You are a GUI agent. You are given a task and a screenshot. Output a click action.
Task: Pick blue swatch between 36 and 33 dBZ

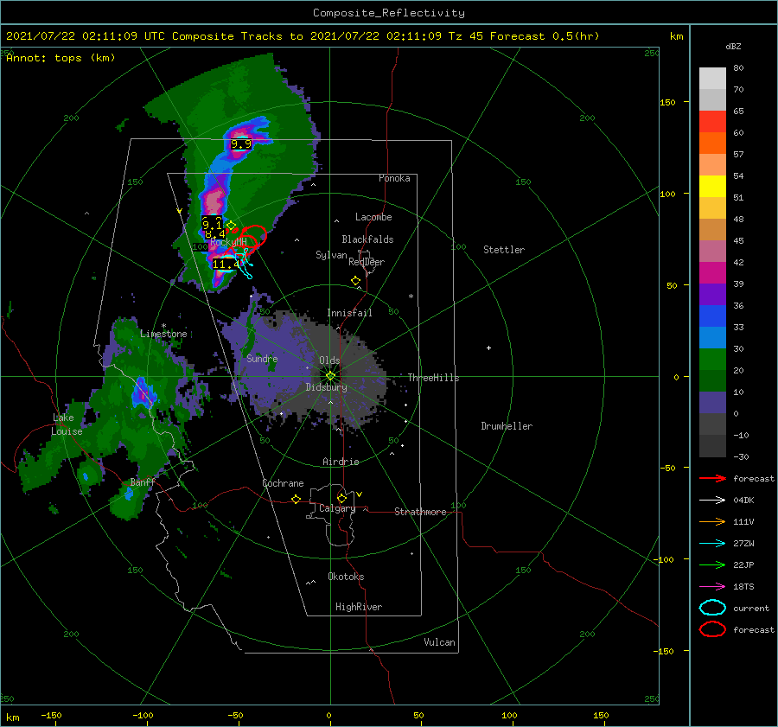click(712, 316)
